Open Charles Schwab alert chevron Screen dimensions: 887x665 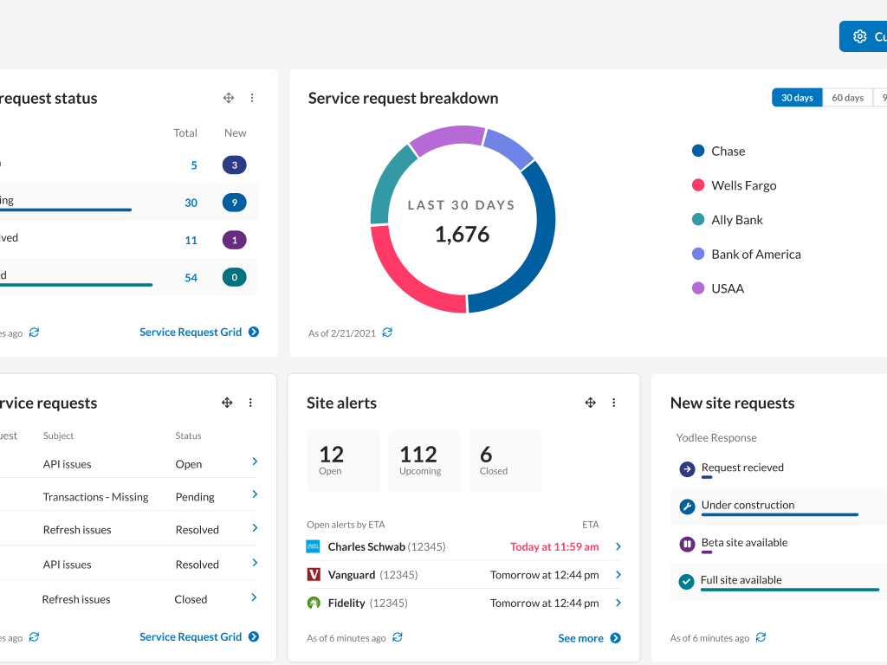pyautogui.click(x=618, y=546)
